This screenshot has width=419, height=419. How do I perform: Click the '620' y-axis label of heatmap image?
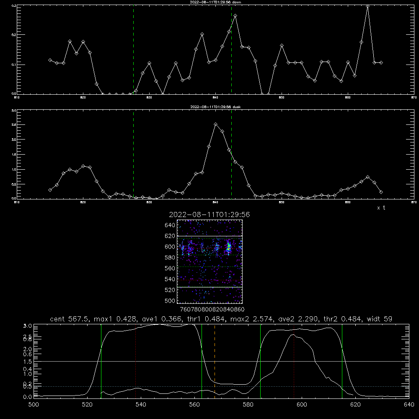pos(170,236)
